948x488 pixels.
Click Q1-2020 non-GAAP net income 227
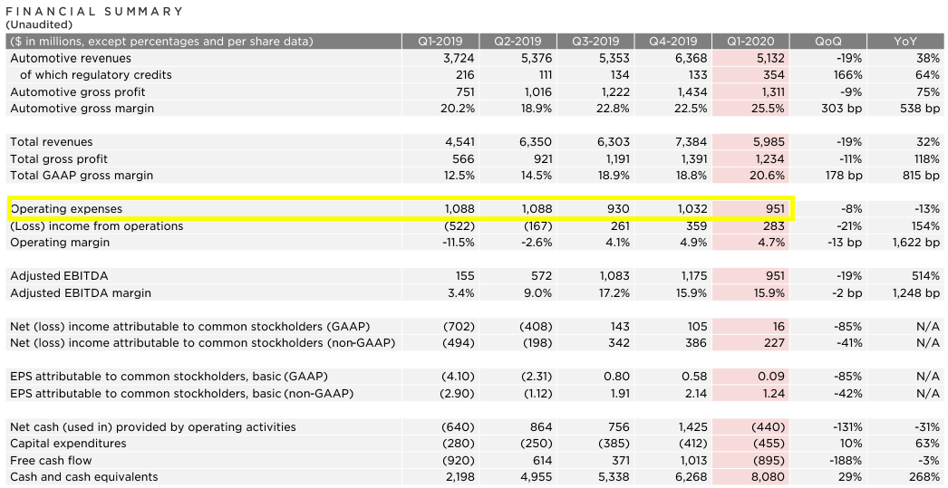(775, 343)
